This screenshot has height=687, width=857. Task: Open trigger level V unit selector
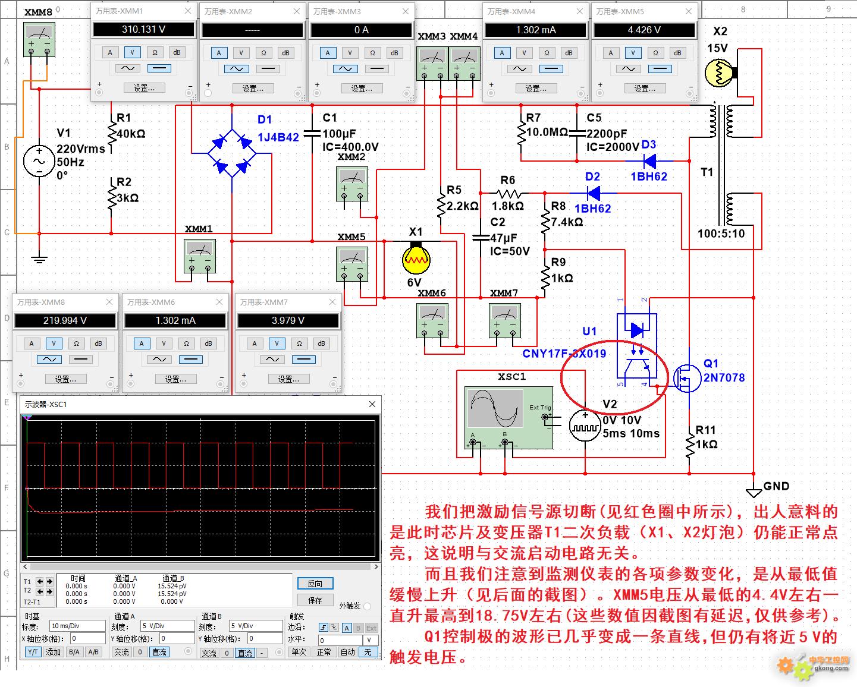click(x=369, y=640)
